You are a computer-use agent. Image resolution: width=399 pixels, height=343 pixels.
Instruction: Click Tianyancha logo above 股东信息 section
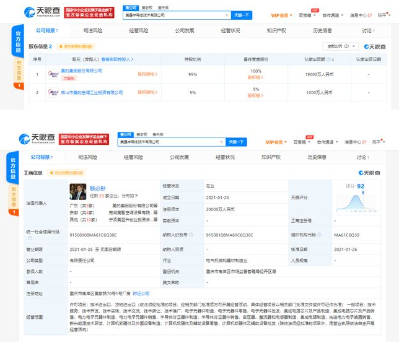pos(42,12)
